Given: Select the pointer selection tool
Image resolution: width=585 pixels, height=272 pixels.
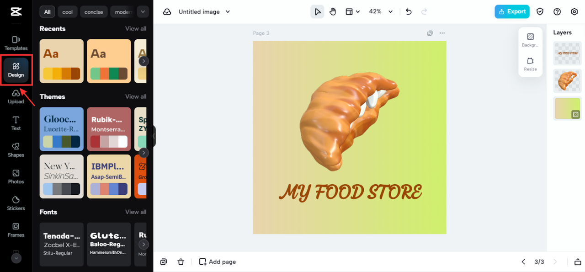Looking at the screenshot, I should (317, 12).
